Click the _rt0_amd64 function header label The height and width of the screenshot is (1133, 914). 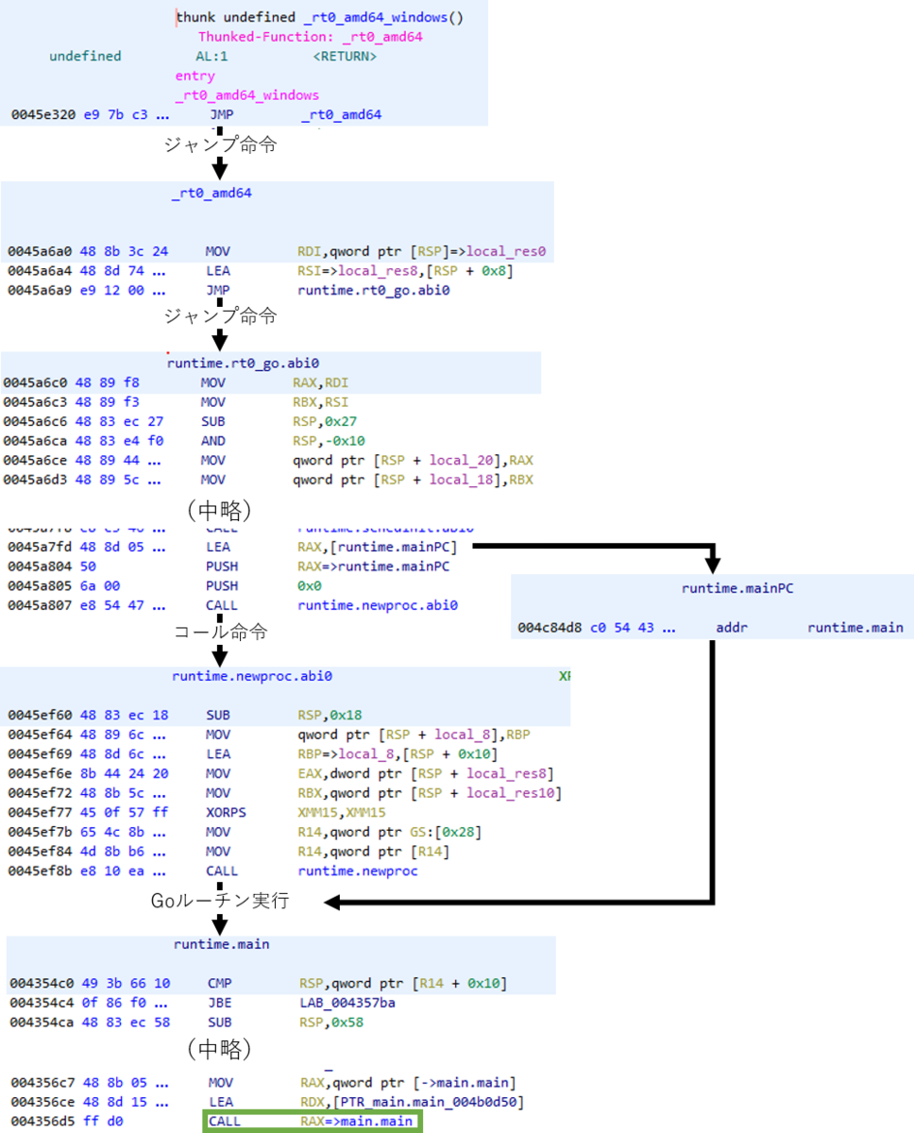pyautogui.click(x=211, y=194)
